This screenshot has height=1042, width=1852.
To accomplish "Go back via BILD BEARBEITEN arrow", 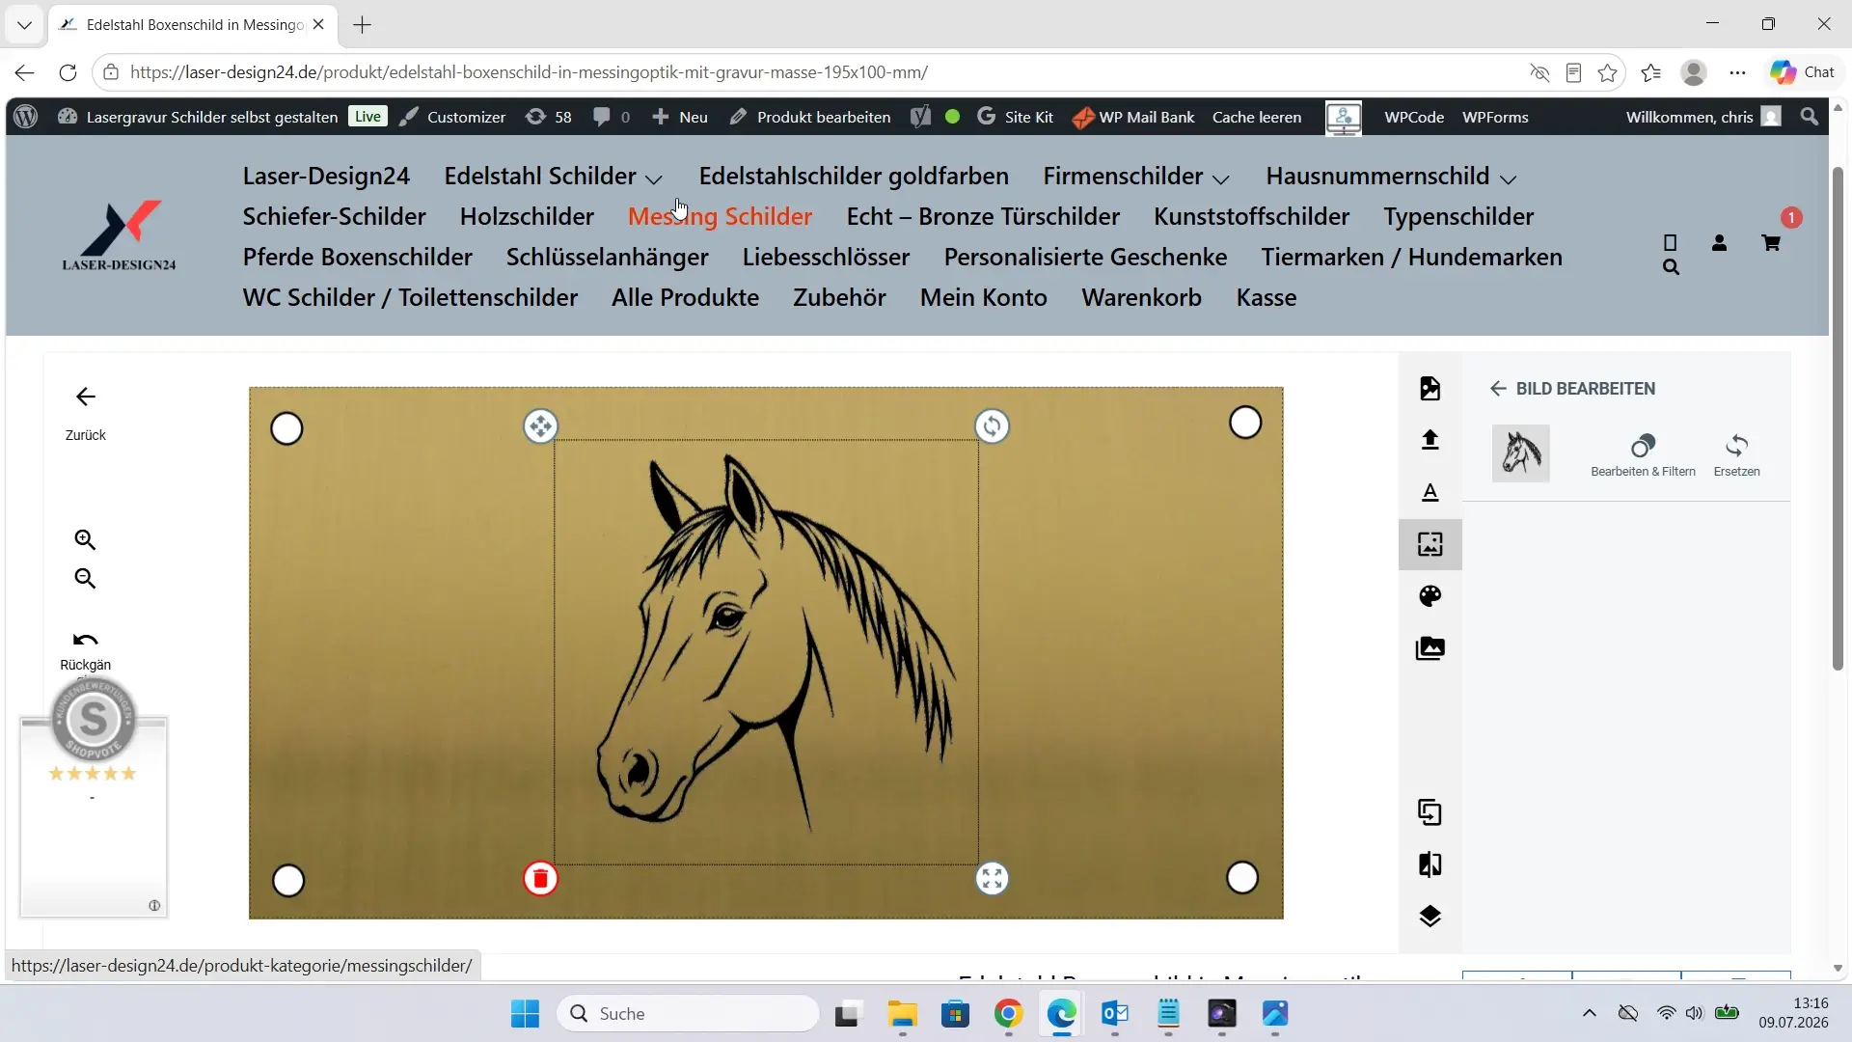I will (1498, 389).
